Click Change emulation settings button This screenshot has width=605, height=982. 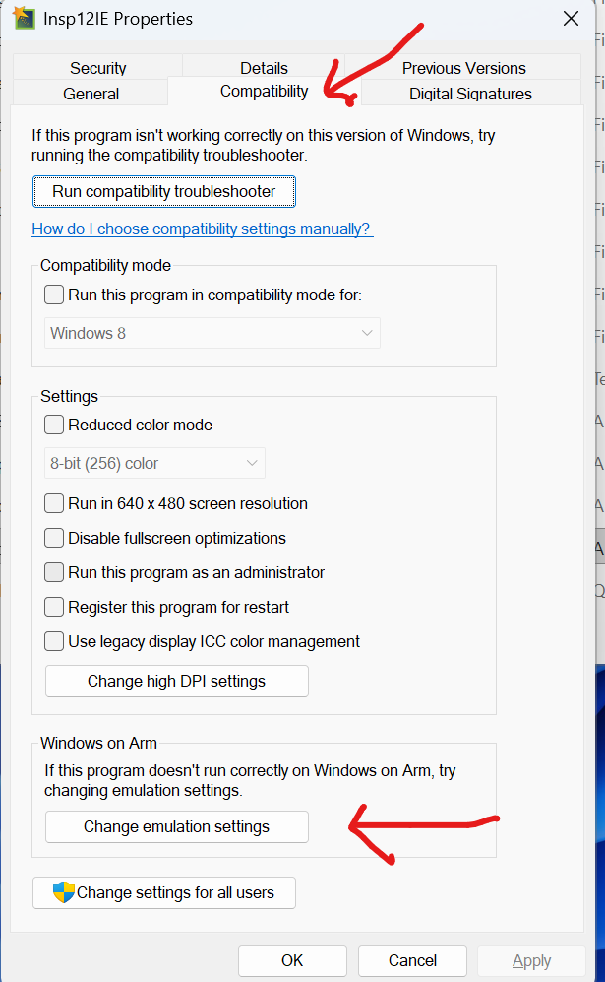click(177, 826)
